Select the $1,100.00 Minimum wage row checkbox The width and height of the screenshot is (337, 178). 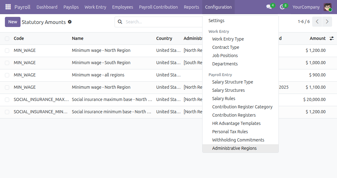[7, 87]
